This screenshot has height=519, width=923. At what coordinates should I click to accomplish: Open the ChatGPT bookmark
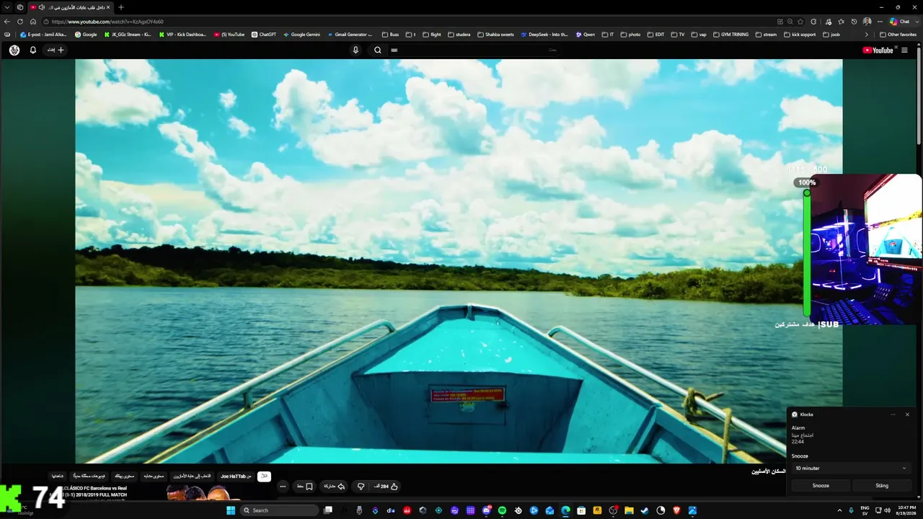click(264, 35)
